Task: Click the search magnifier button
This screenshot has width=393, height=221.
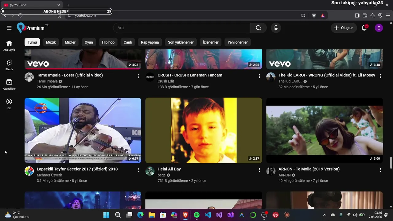Action: point(259,28)
